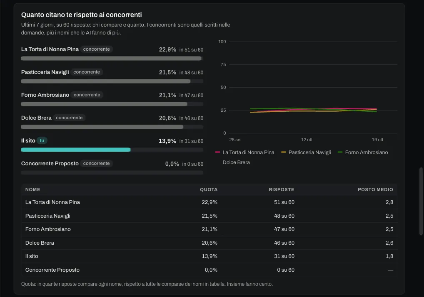Viewport: 424px width, 297px height.
Task: Click the pink legend swatch for La Torta di Nonna Pina
Action: point(217,152)
